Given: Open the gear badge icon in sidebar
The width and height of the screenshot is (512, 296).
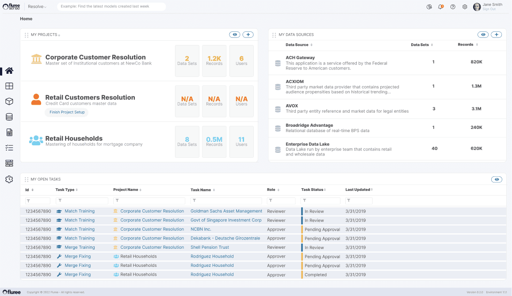Looking at the screenshot, I should [x=9, y=179].
